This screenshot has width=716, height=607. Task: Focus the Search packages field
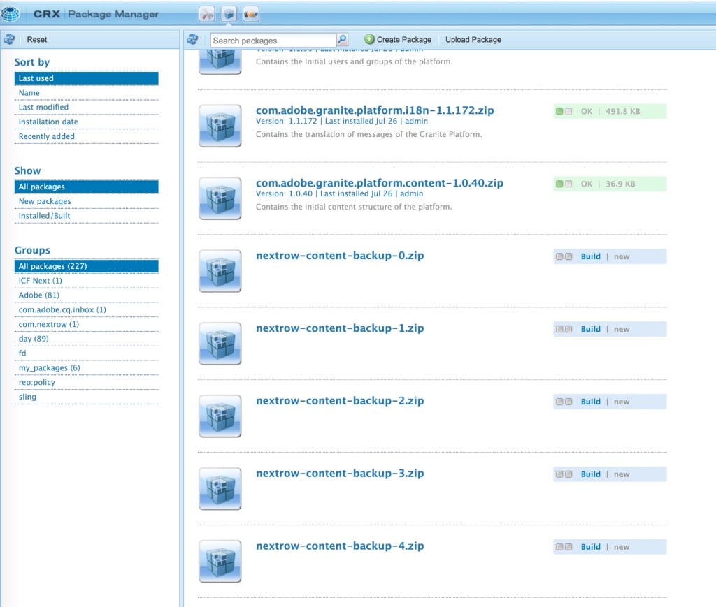click(x=273, y=40)
